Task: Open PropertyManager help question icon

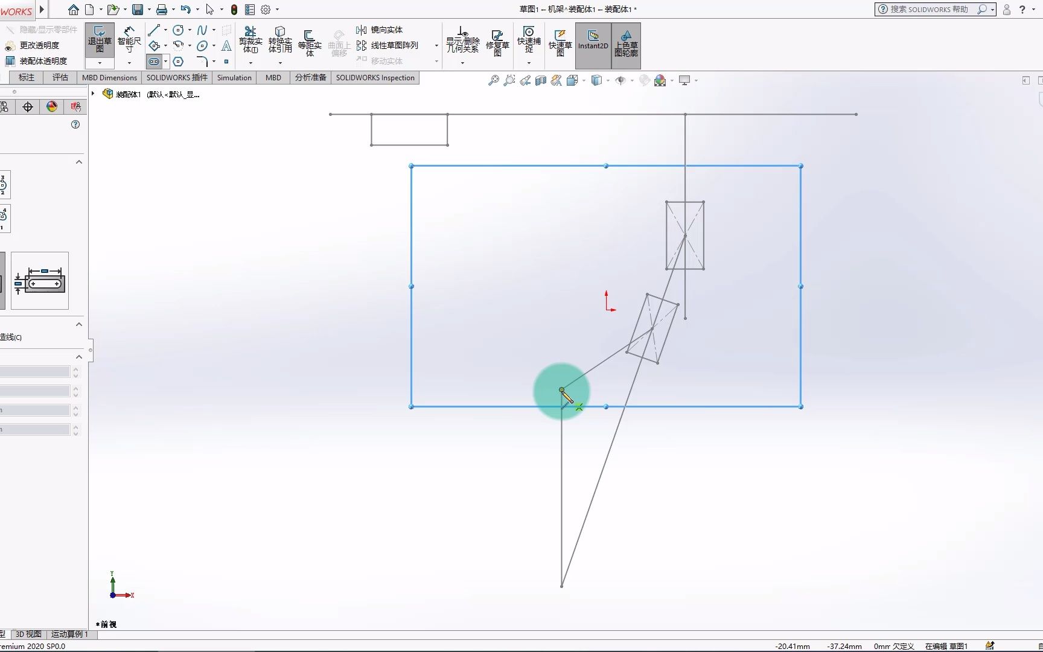Action: point(75,124)
